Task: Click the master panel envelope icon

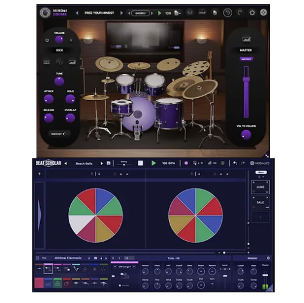Action: coord(246,39)
